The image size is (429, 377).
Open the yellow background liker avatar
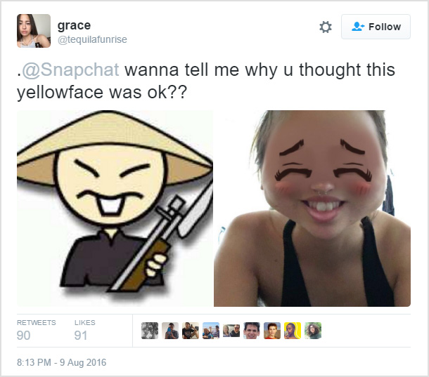[293, 331]
